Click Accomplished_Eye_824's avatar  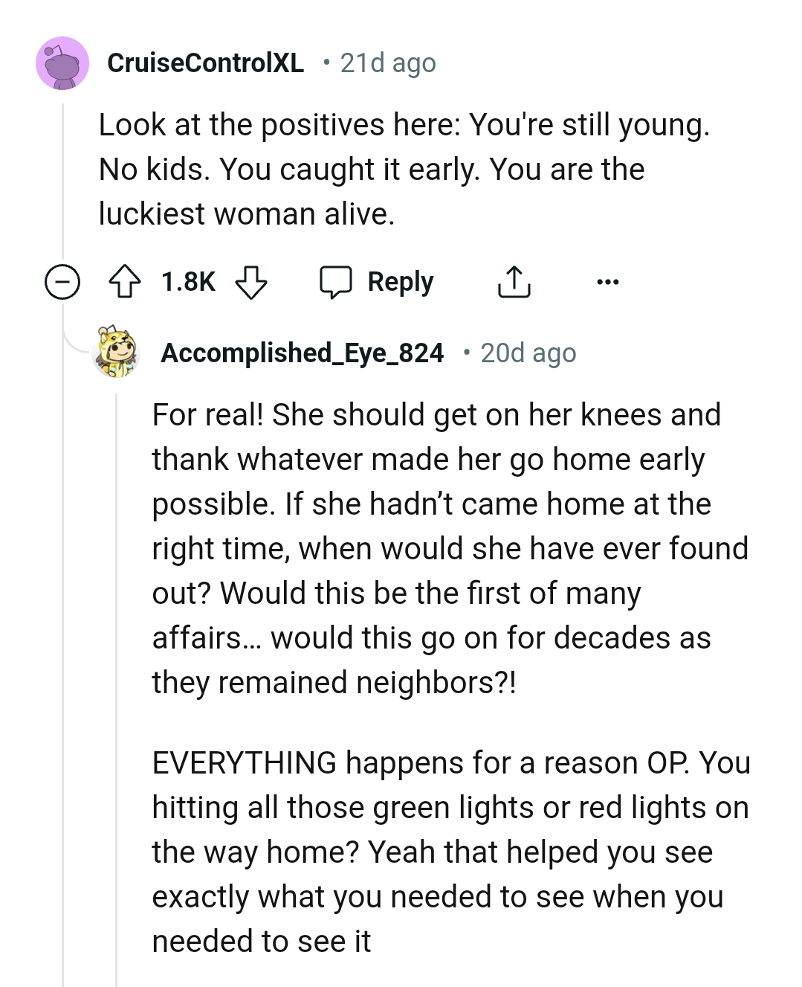point(117,353)
